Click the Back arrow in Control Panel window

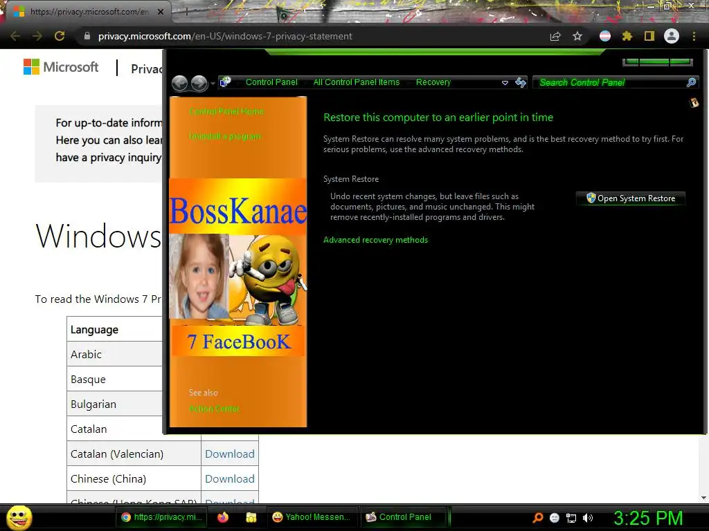tap(180, 83)
